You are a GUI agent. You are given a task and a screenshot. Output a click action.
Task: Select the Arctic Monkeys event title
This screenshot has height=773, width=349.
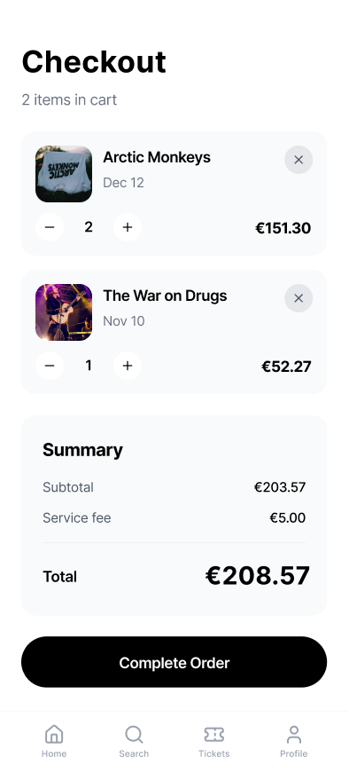tap(157, 158)
